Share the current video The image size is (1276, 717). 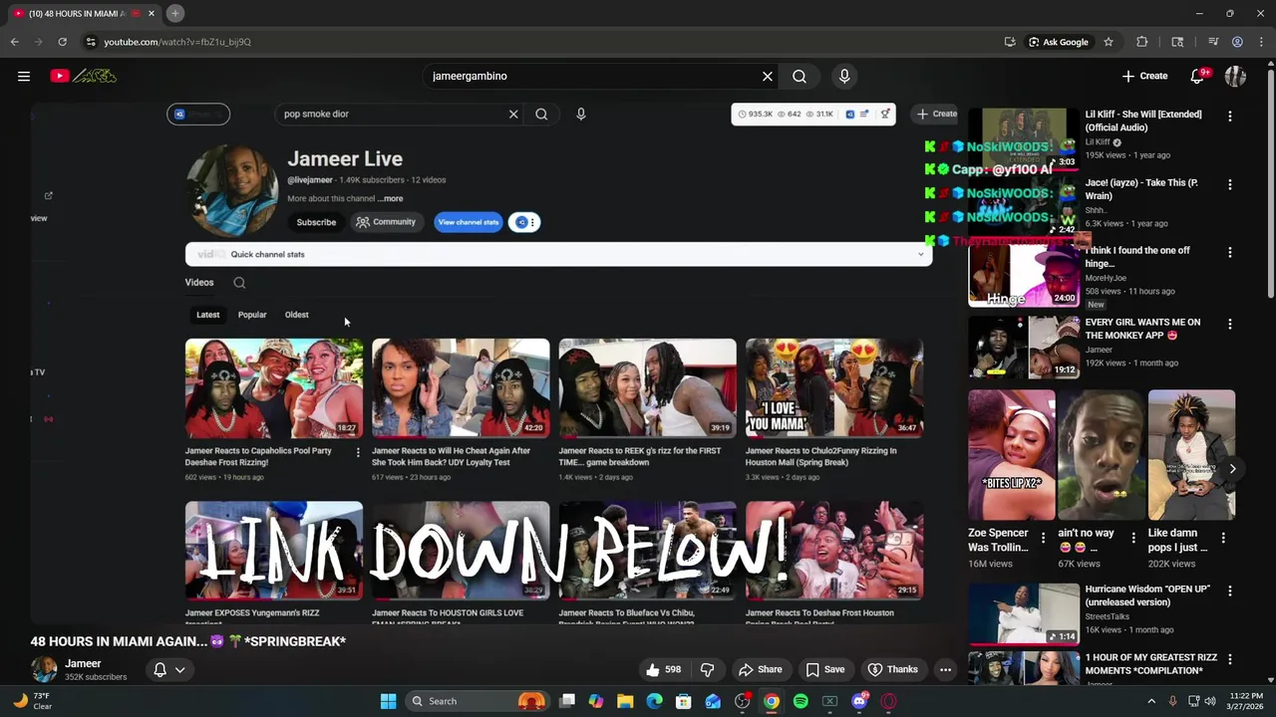(x=760, y=669)
